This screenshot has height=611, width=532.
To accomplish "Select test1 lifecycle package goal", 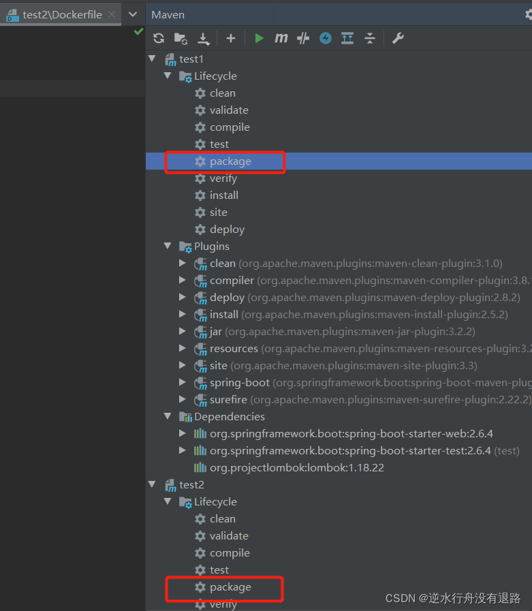I will click(230, 161).
